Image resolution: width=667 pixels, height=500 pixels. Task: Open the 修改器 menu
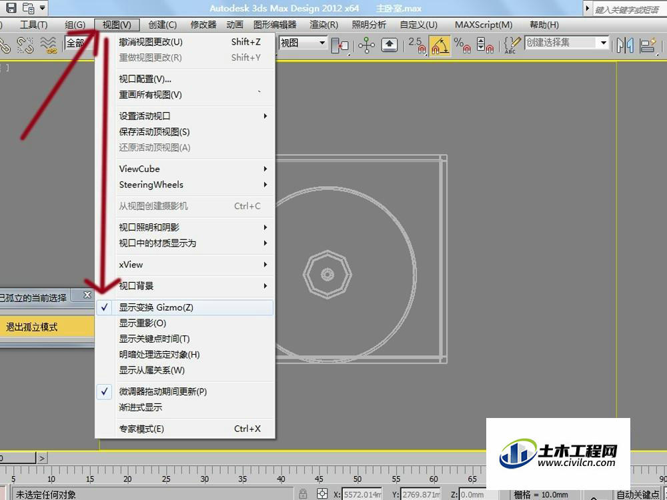[203, 25]
